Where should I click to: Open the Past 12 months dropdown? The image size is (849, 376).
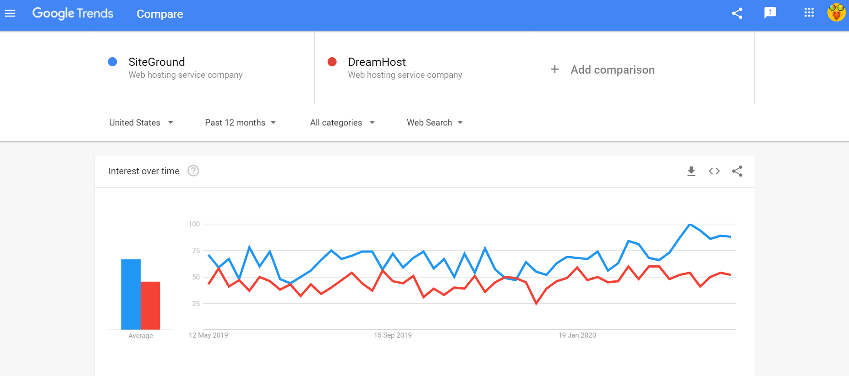(x=241, y=123)
